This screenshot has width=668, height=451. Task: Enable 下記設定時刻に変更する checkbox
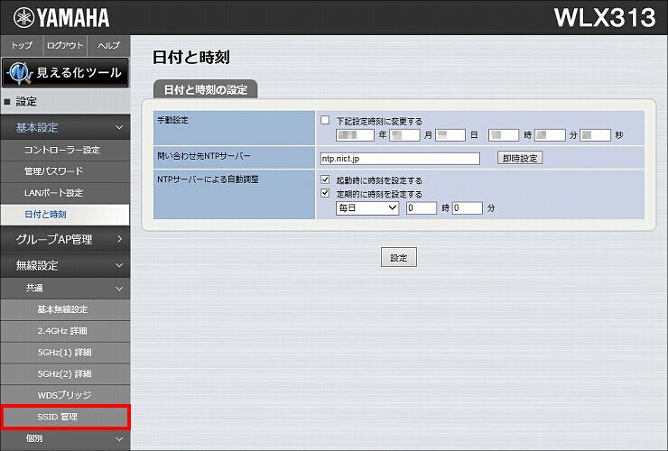325,120
